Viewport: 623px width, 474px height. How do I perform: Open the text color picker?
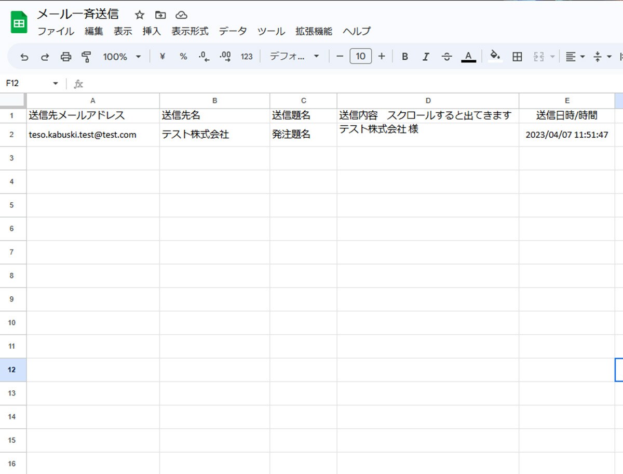tap(468, 57)
